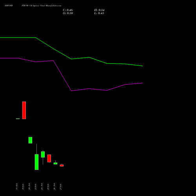Select the small flat candle for 18 Feb

point(18,119)
